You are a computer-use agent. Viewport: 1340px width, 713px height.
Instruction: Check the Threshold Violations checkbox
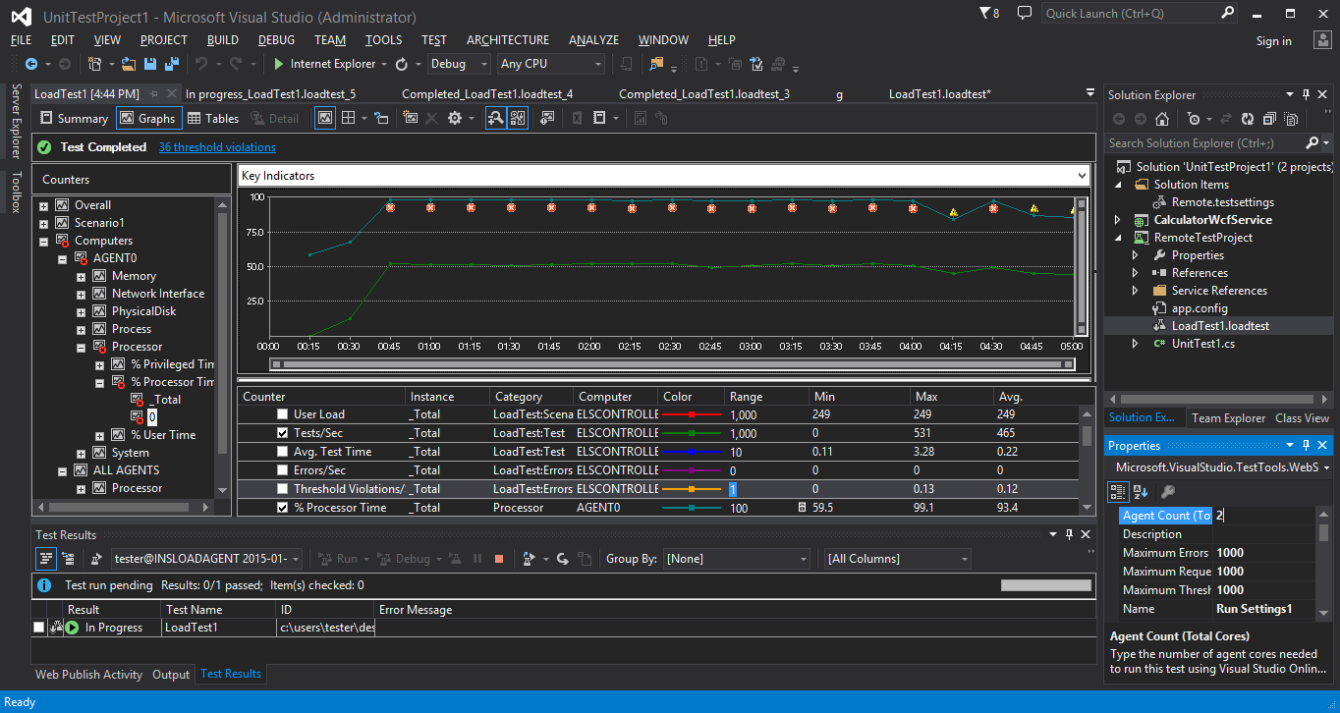283,489
